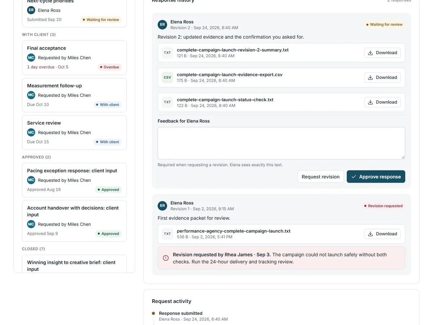
Task: Click alert icon in revision requested notice
Action: coord(166,258)
